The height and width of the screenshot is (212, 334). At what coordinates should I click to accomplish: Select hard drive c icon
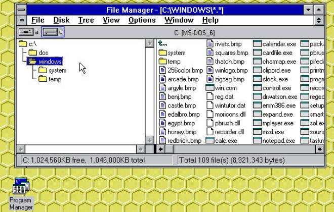(x=50, y=32)
